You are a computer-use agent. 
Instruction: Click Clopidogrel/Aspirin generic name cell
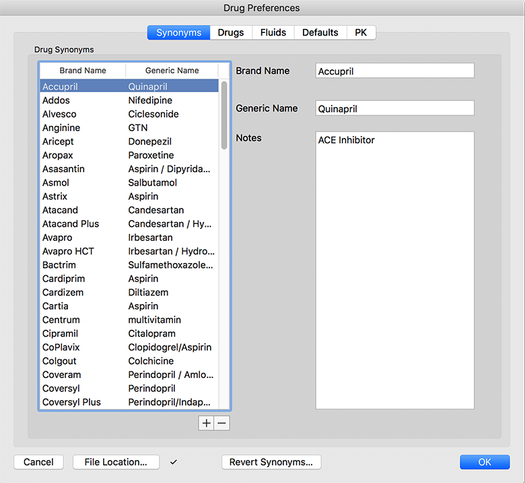pos(170,347)
